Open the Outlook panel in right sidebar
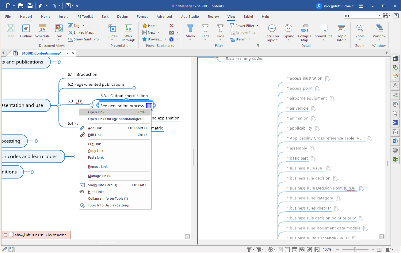This screenshot has width=401, height=253. (x=395, y=141)
